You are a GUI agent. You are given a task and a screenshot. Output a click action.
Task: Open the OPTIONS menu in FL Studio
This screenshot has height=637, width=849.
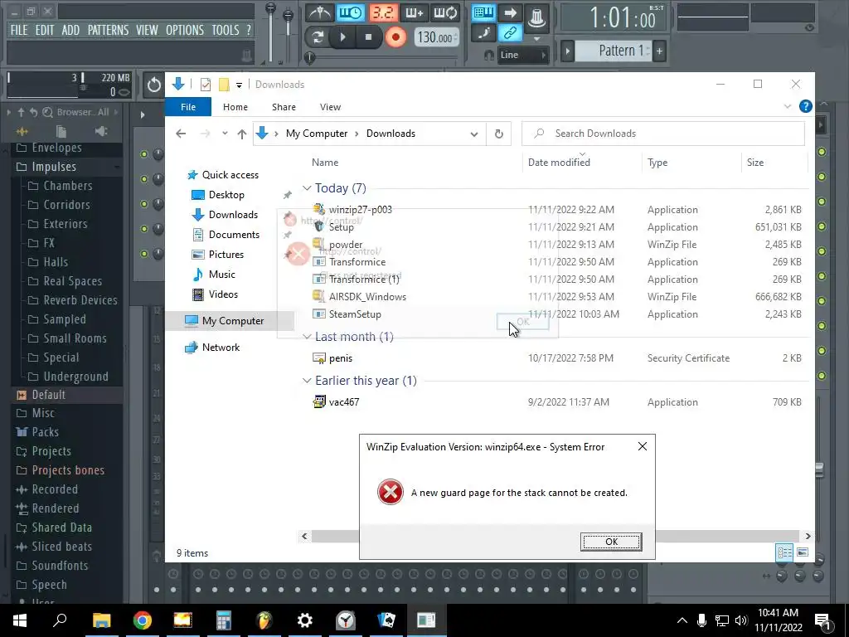click(185, 30)
